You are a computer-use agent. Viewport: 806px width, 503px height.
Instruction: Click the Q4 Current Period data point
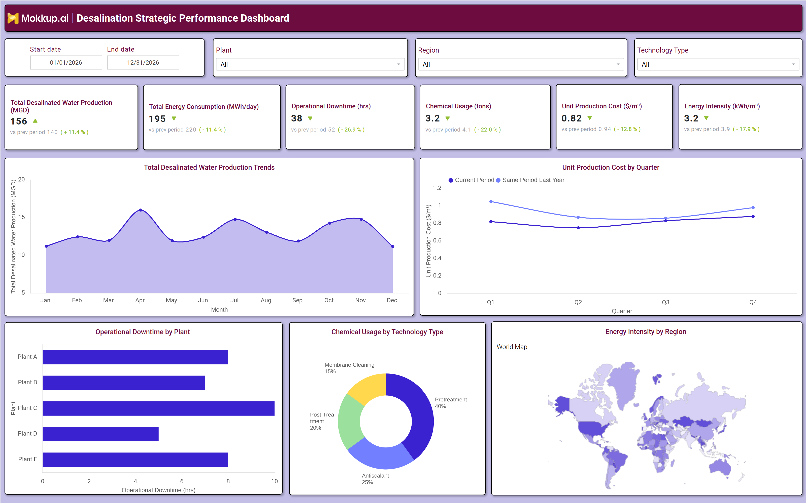[x=753, y=217]
